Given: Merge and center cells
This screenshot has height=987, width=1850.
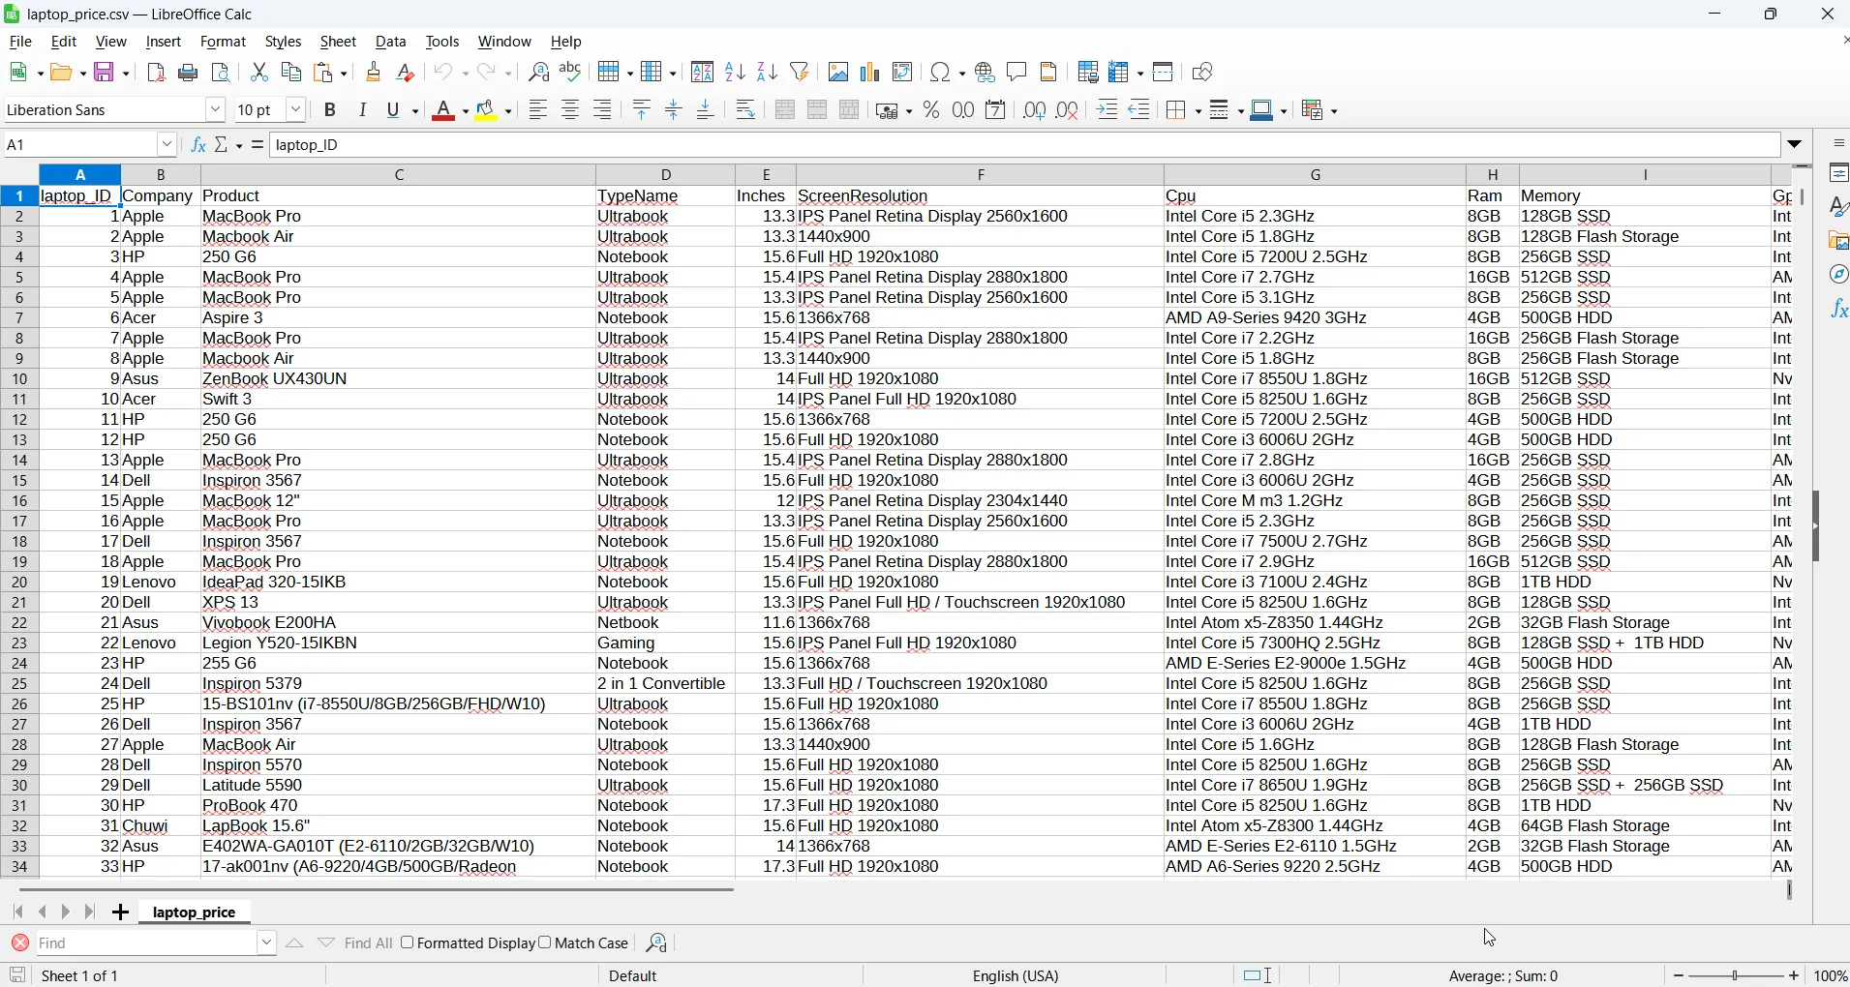Looking at the screenshot, I should pyautogui.click(x=787, y=110).
